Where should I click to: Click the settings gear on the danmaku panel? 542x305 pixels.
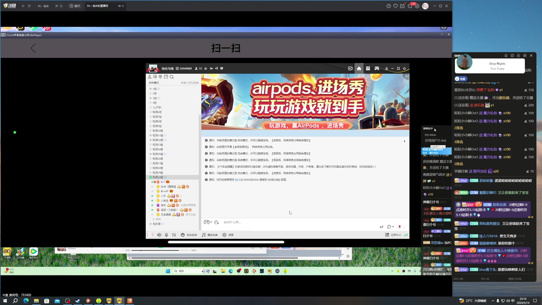pyautogui.click(x=525, y=55)
